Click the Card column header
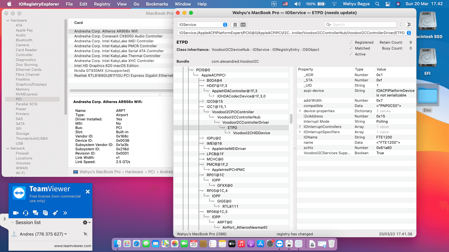Viewport: 449px width, 252px height. [x=121, y=23]
